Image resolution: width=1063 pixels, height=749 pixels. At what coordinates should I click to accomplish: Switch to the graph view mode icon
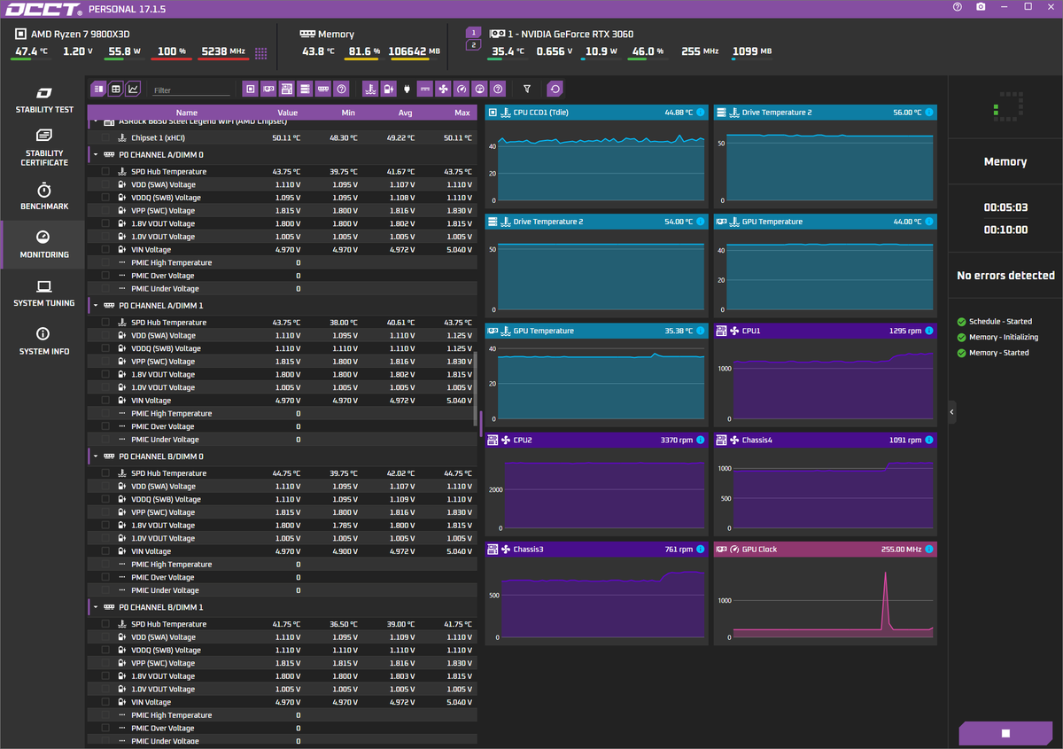pyautogui.click(x=133, y=89)
